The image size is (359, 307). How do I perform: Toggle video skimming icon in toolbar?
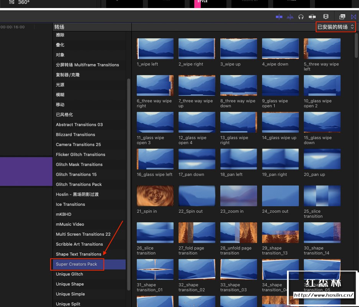[279, 16]
